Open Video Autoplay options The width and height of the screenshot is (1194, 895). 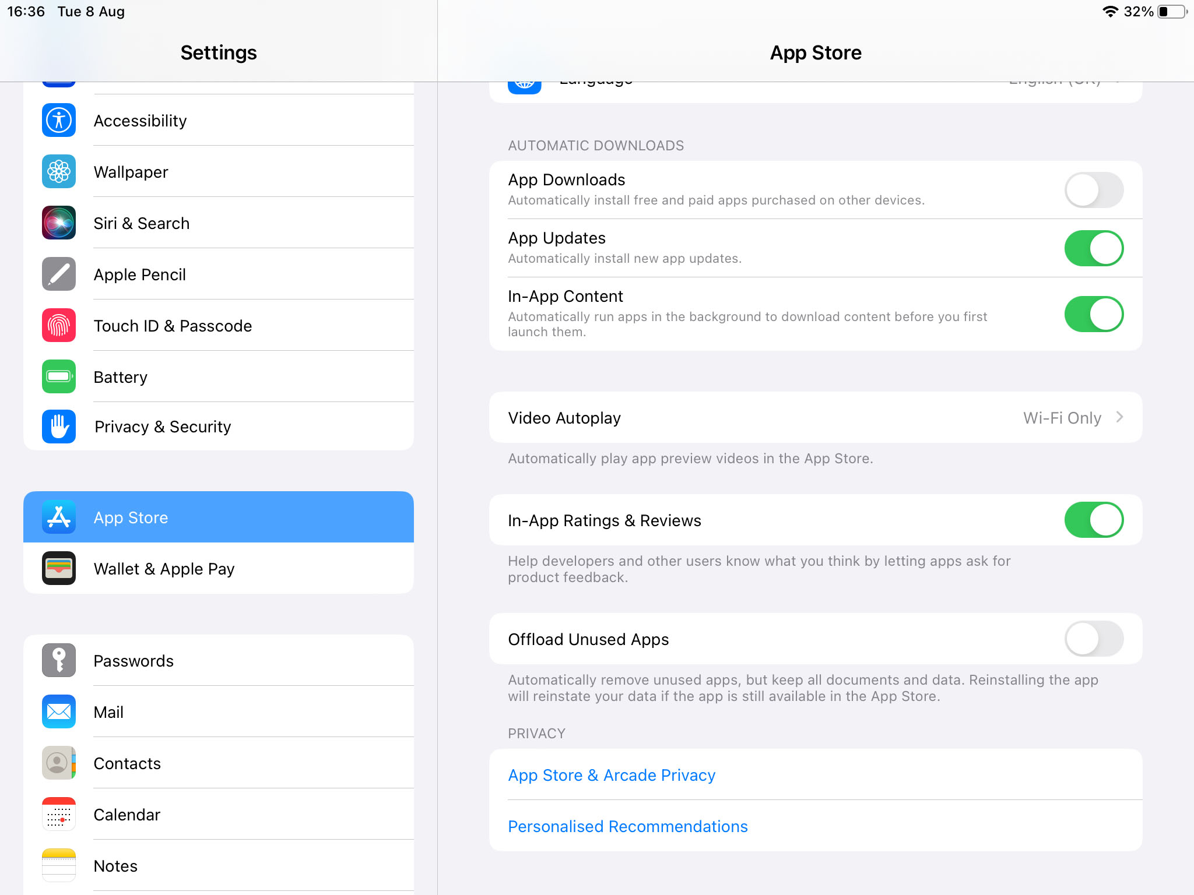[816, 417]
